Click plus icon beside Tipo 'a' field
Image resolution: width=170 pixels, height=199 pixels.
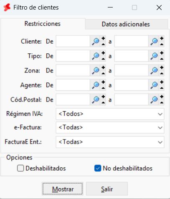click(x=162, y=53)
